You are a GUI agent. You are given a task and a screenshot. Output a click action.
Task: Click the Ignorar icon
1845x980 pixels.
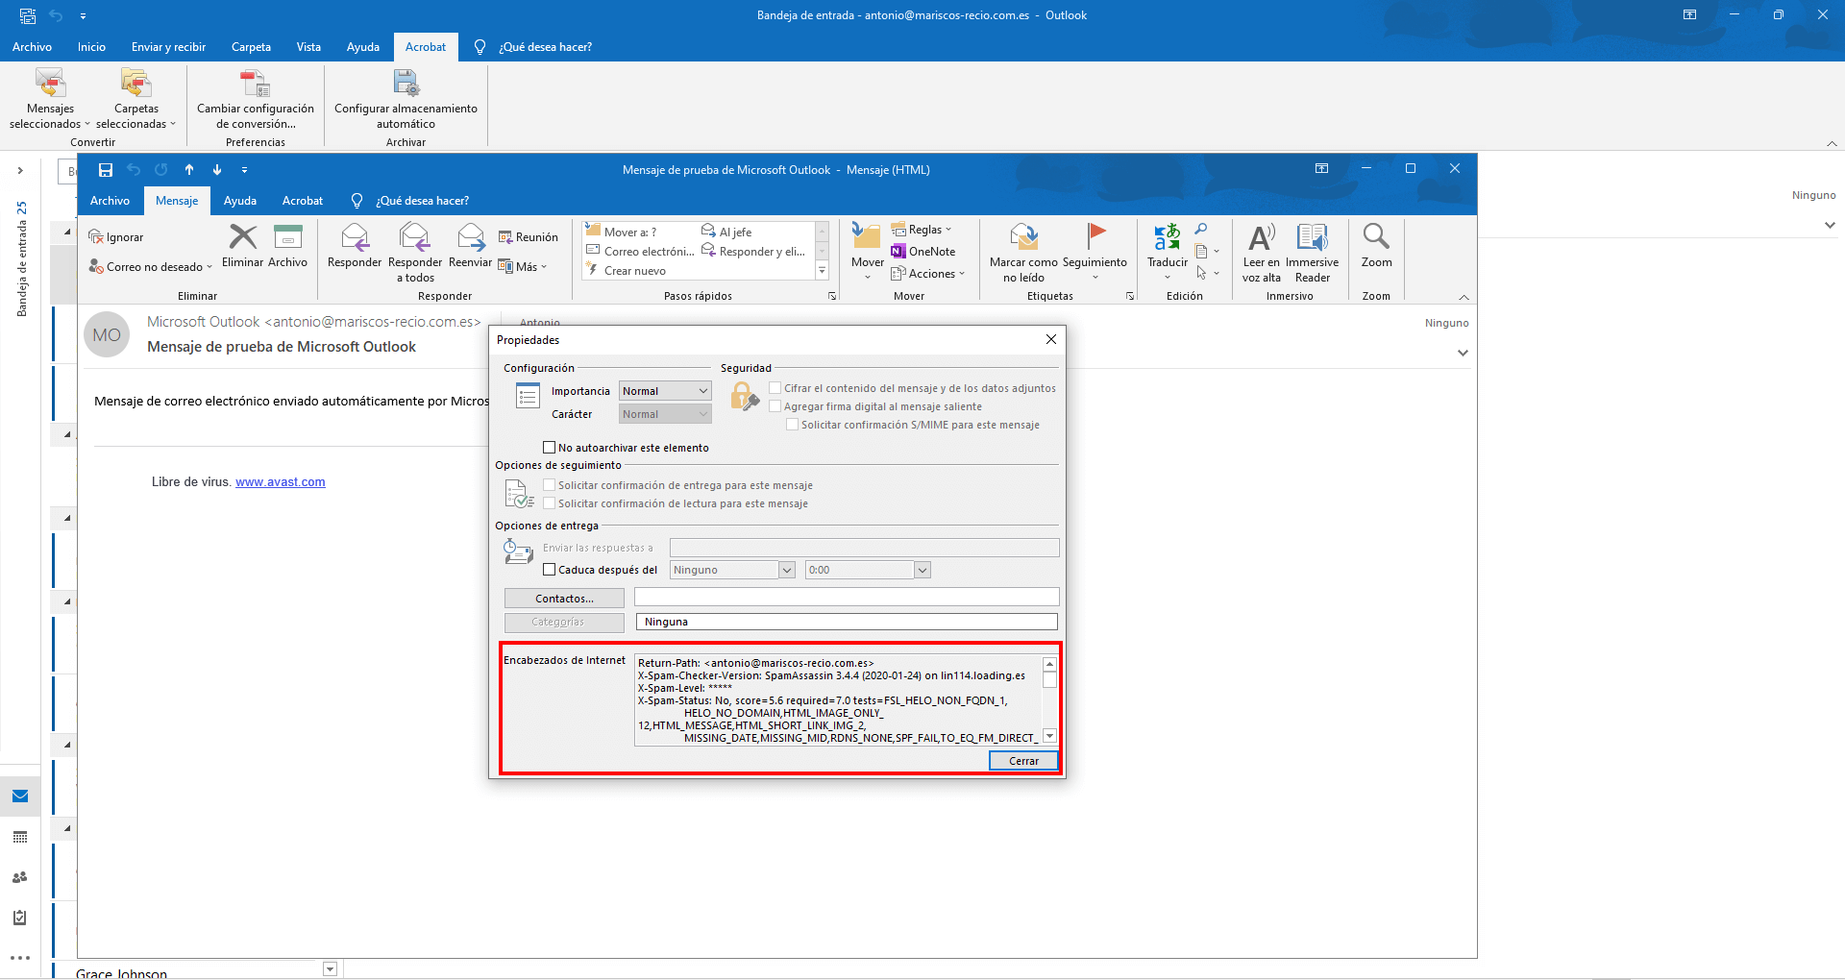click(95, 237)
